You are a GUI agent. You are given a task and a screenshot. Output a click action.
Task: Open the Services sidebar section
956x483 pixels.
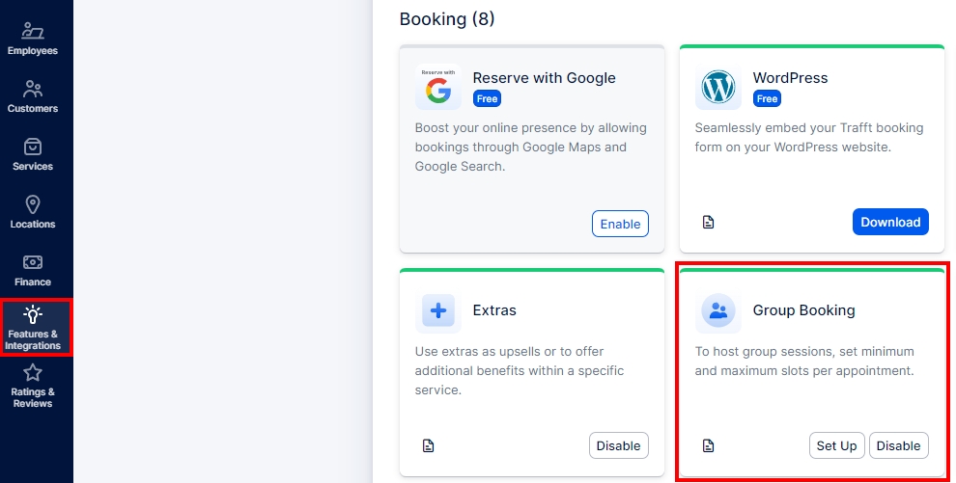[x=33, y=154]
